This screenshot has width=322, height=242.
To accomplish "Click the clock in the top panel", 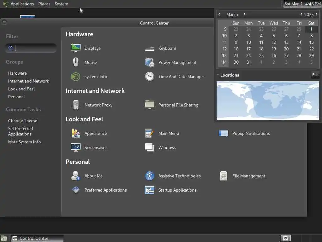I will (x=302, y=4).
